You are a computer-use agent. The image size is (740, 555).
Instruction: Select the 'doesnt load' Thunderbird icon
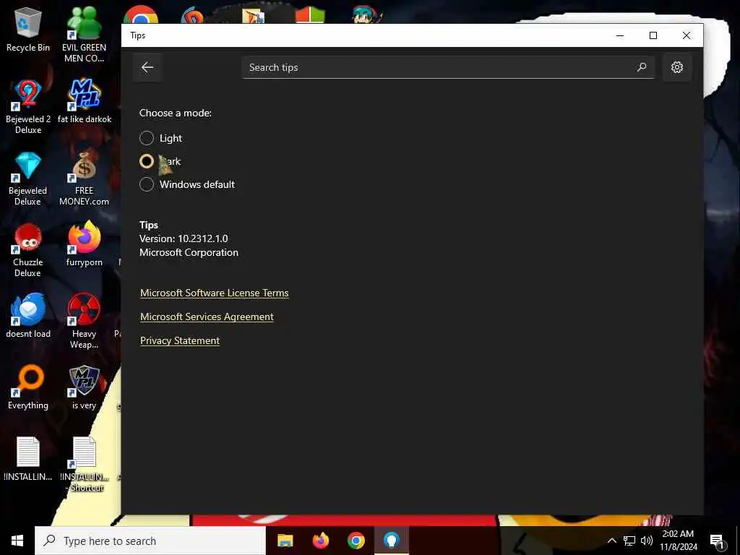pyautogui.click(x=28, y=315)
